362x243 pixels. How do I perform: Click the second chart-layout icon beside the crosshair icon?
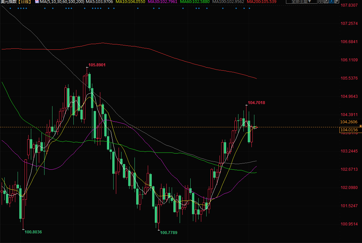(x=326, y=2)
